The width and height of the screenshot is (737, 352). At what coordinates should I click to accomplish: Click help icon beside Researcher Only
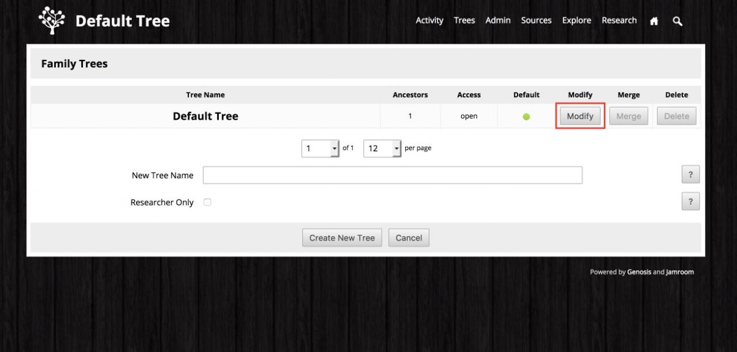(x=690, y=202)
